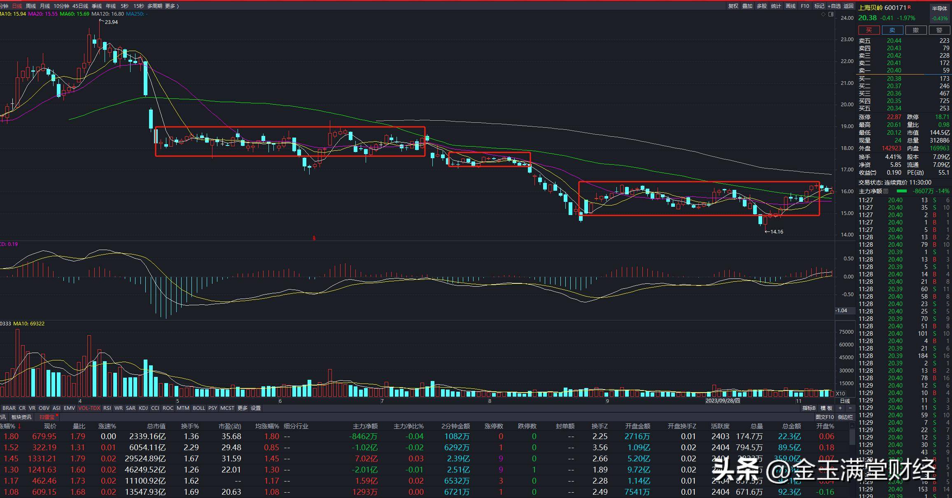This screenshot has height=498, width=952.
Task: Select the 45日线 period tab
Action: tap(80, 6)
